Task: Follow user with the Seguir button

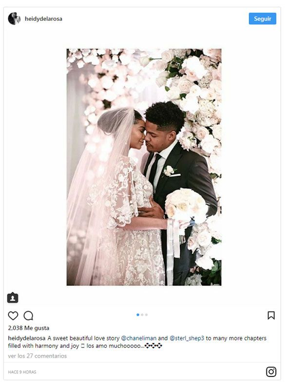Action: (x=263, y=19)
